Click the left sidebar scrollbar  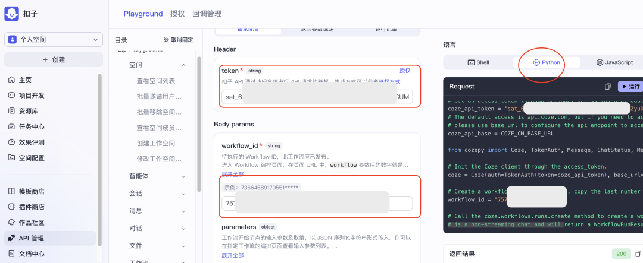pyautogui.click(x=99, y=160)
